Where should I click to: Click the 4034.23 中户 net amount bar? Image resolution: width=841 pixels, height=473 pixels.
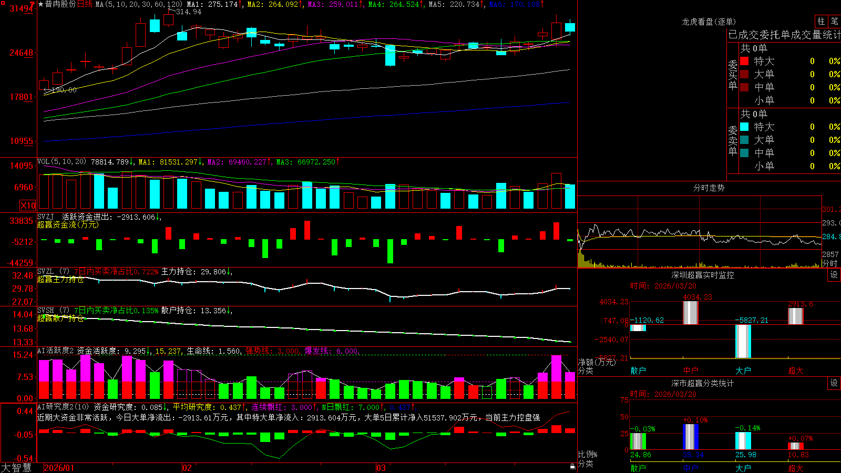(691, 313)
